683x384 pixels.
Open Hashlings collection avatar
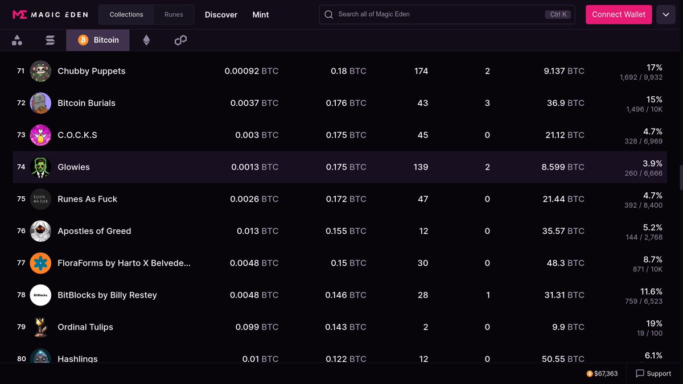[40, 356]
